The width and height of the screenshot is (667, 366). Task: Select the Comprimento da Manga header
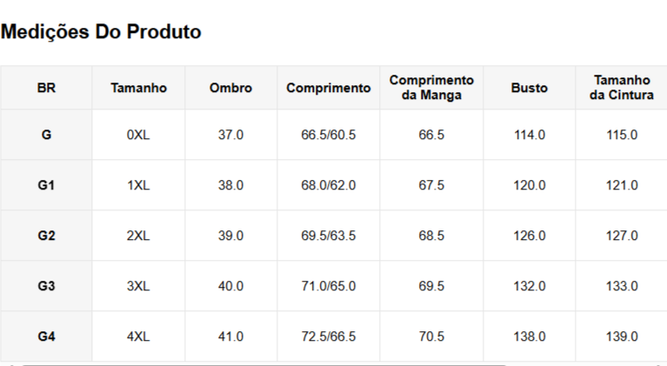click(431, 87)
